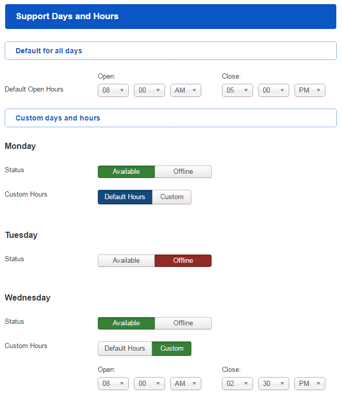Open Wednesday Open hour dropdown

113,384
